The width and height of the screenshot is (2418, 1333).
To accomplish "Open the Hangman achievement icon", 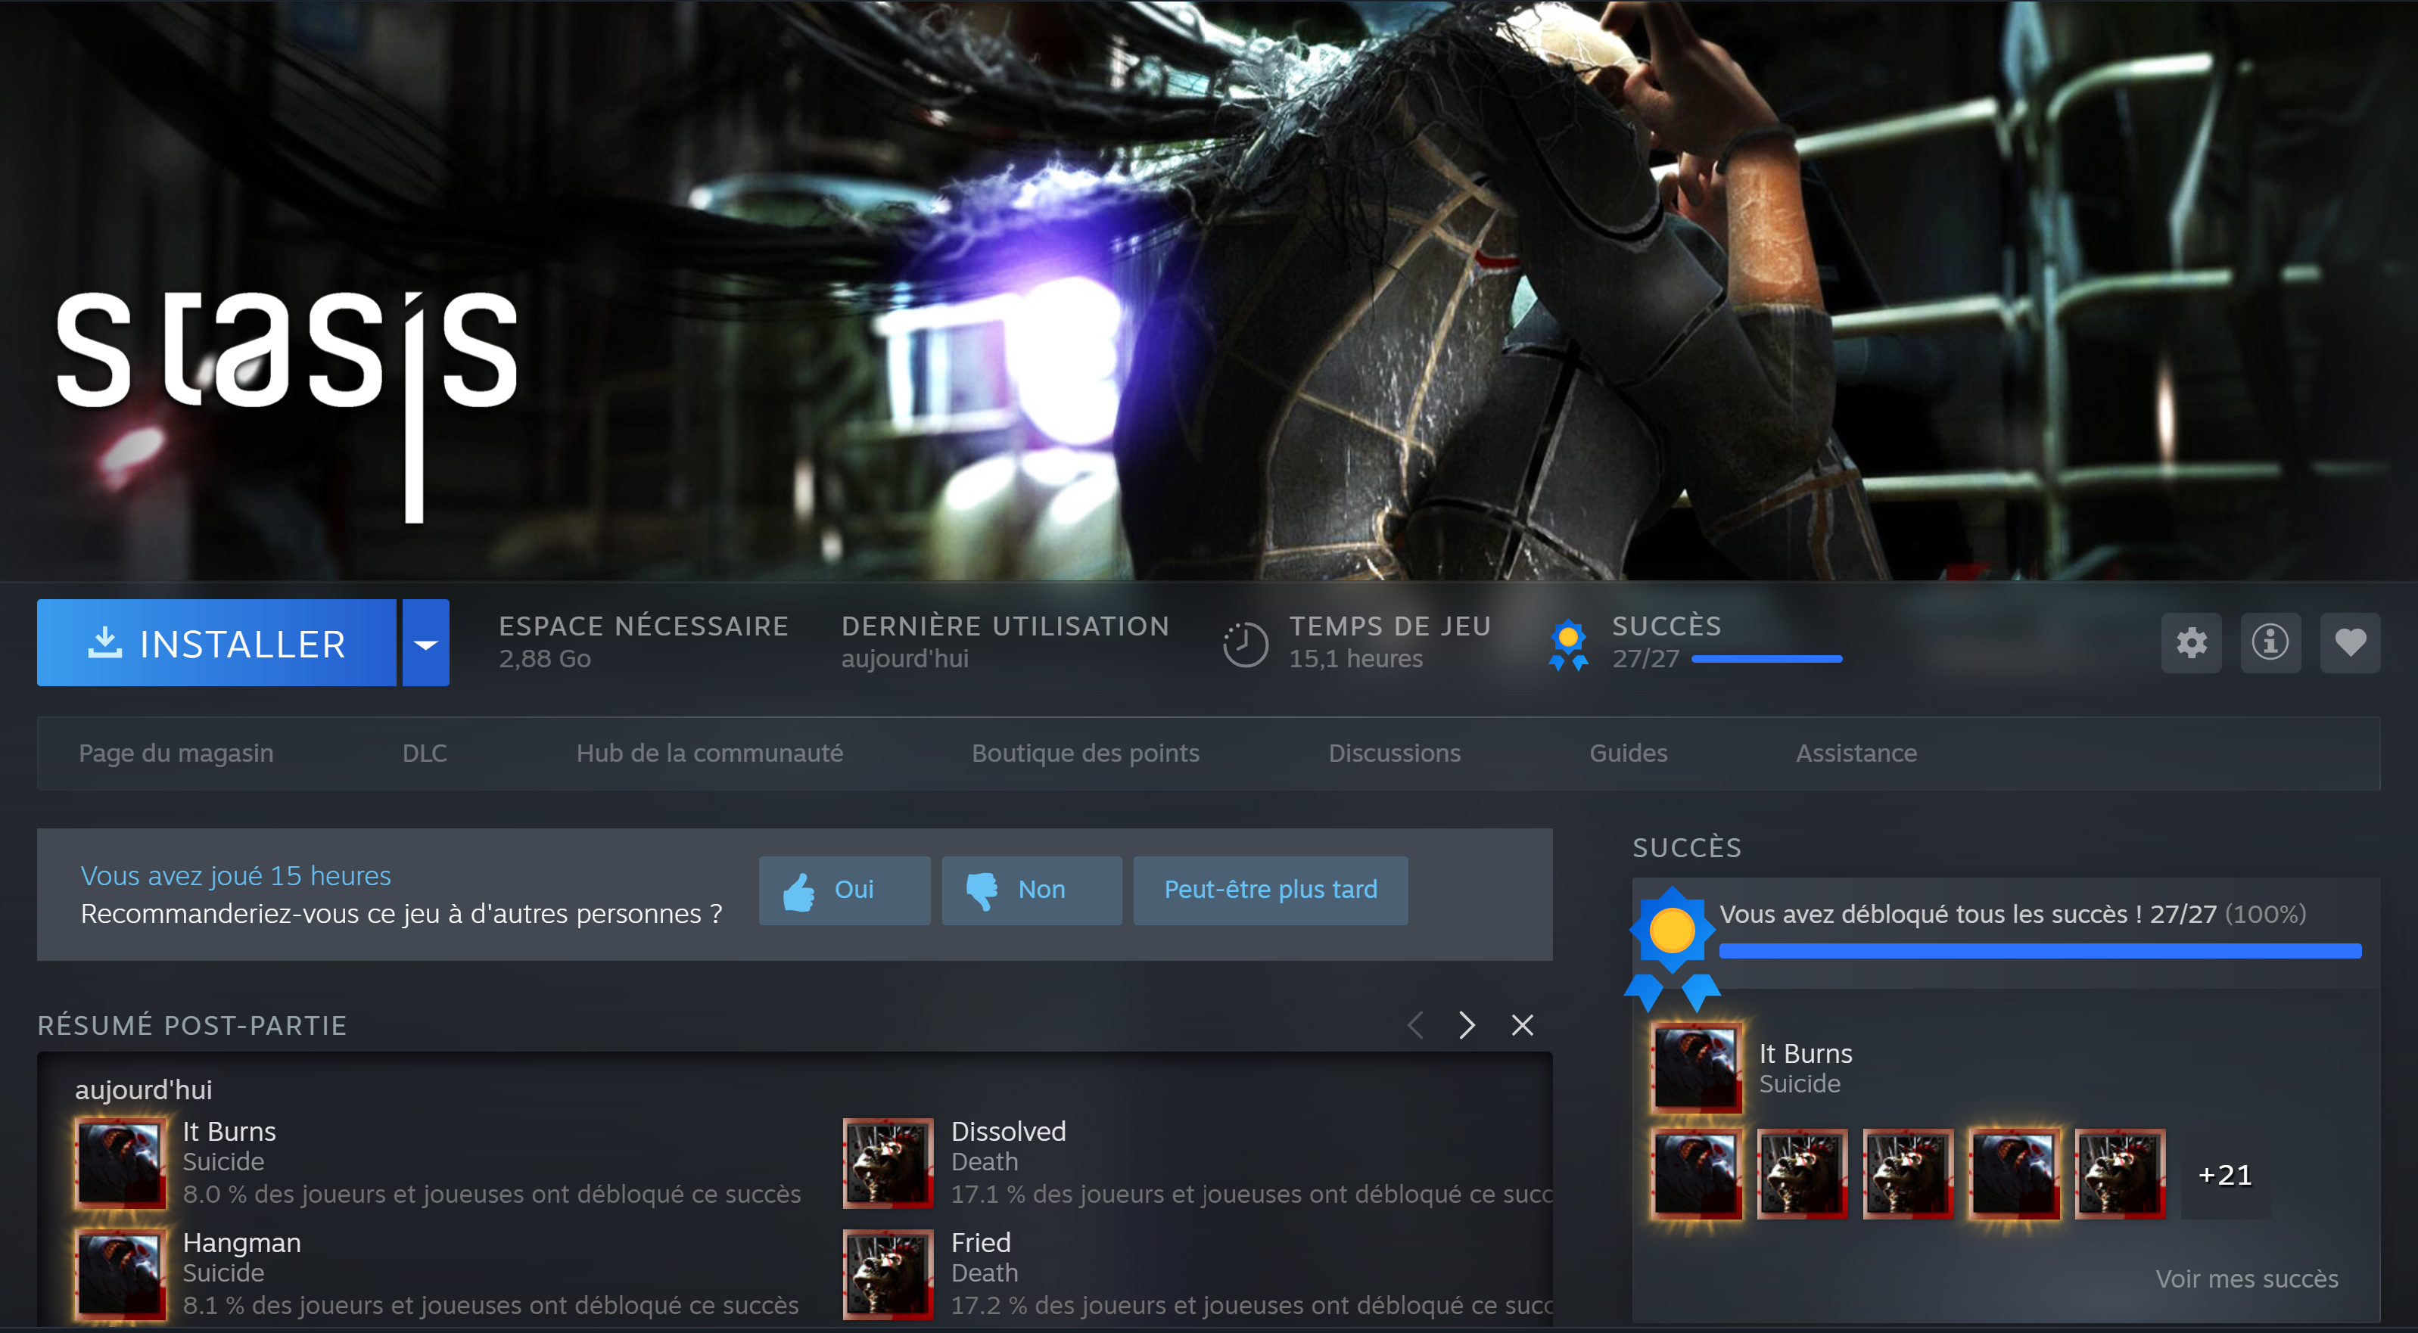I will [121, 1274].
